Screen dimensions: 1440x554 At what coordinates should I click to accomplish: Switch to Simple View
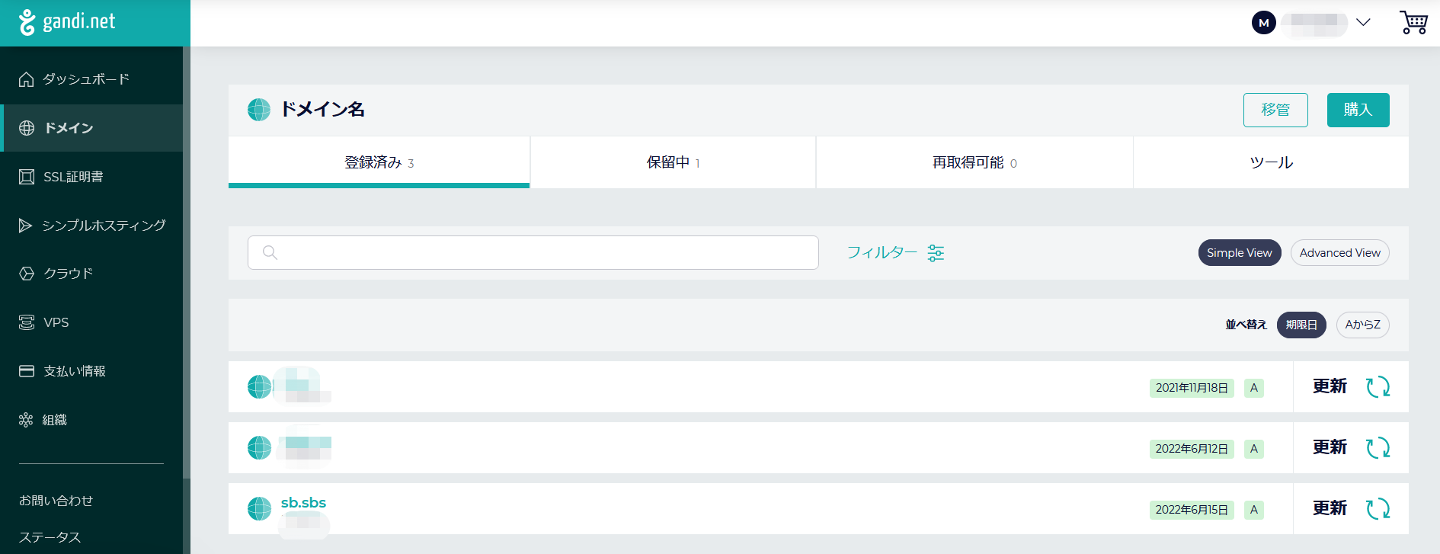pyautogui.click(x=1239, y=253)
